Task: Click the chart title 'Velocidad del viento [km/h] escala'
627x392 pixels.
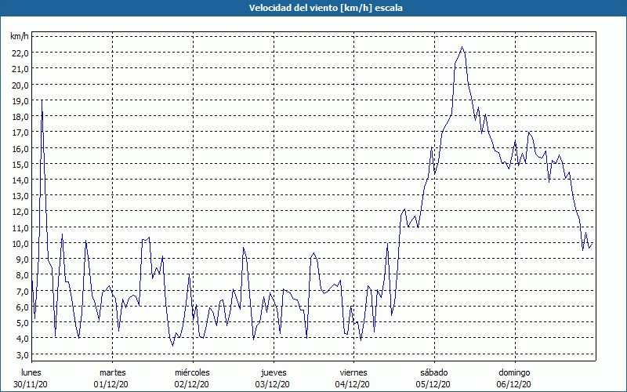Action: point(325,8)
